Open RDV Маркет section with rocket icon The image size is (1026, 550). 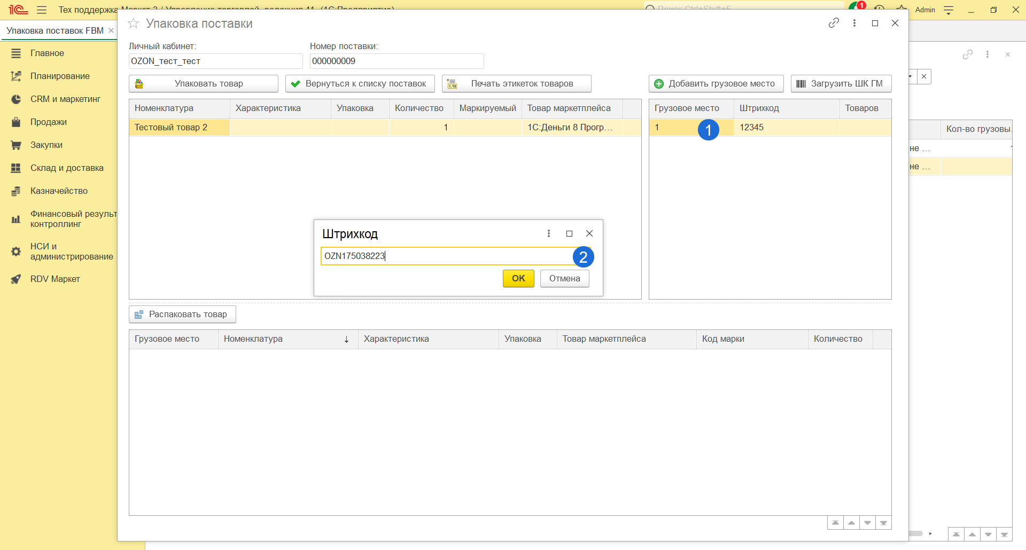point(55,279)
